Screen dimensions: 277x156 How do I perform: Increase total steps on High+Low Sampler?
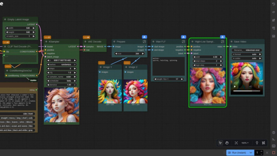point(221,61)
